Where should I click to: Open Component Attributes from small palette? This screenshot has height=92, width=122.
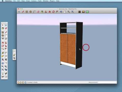14,58
